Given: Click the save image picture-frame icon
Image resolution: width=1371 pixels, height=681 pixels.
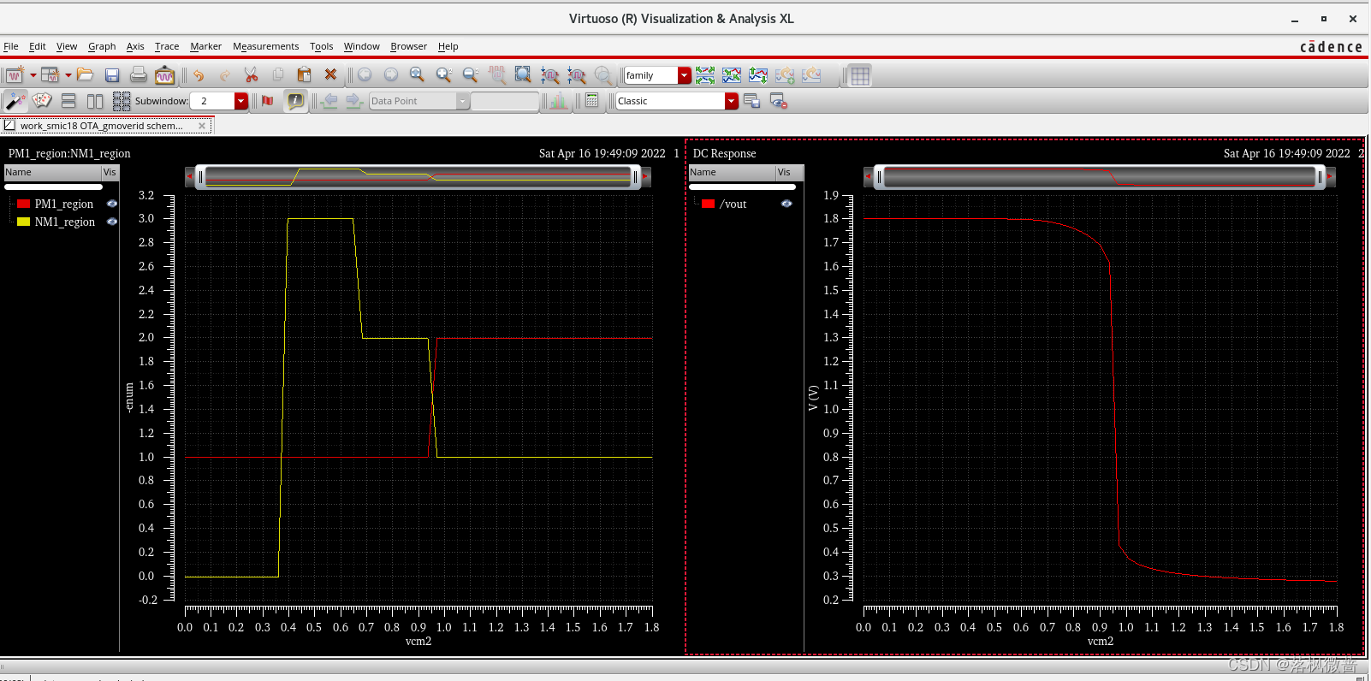Looking at the screenshot, I should tap(164, 75).
